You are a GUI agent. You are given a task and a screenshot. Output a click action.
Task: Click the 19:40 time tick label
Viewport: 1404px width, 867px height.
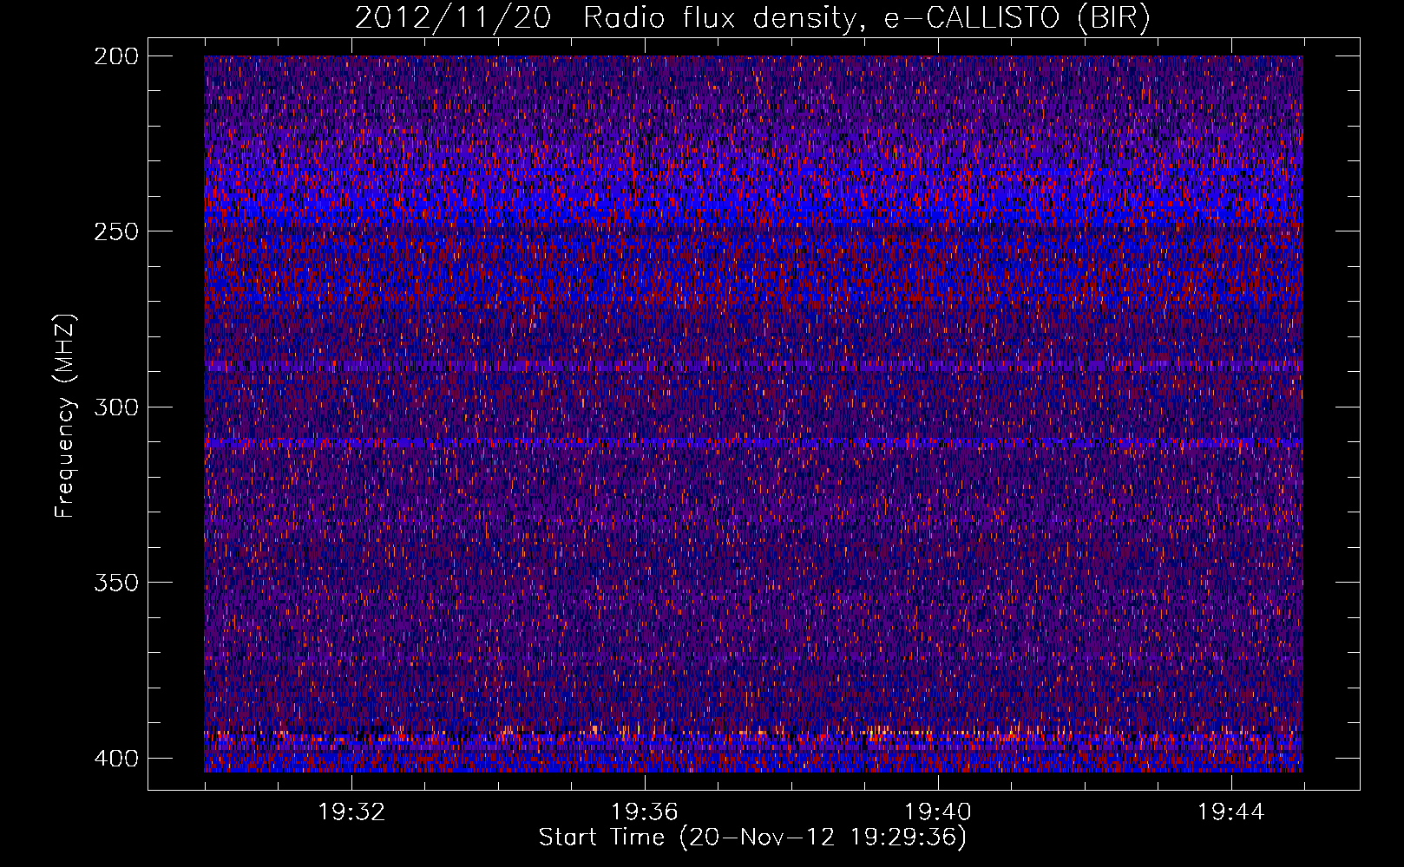tap(938, 812)
